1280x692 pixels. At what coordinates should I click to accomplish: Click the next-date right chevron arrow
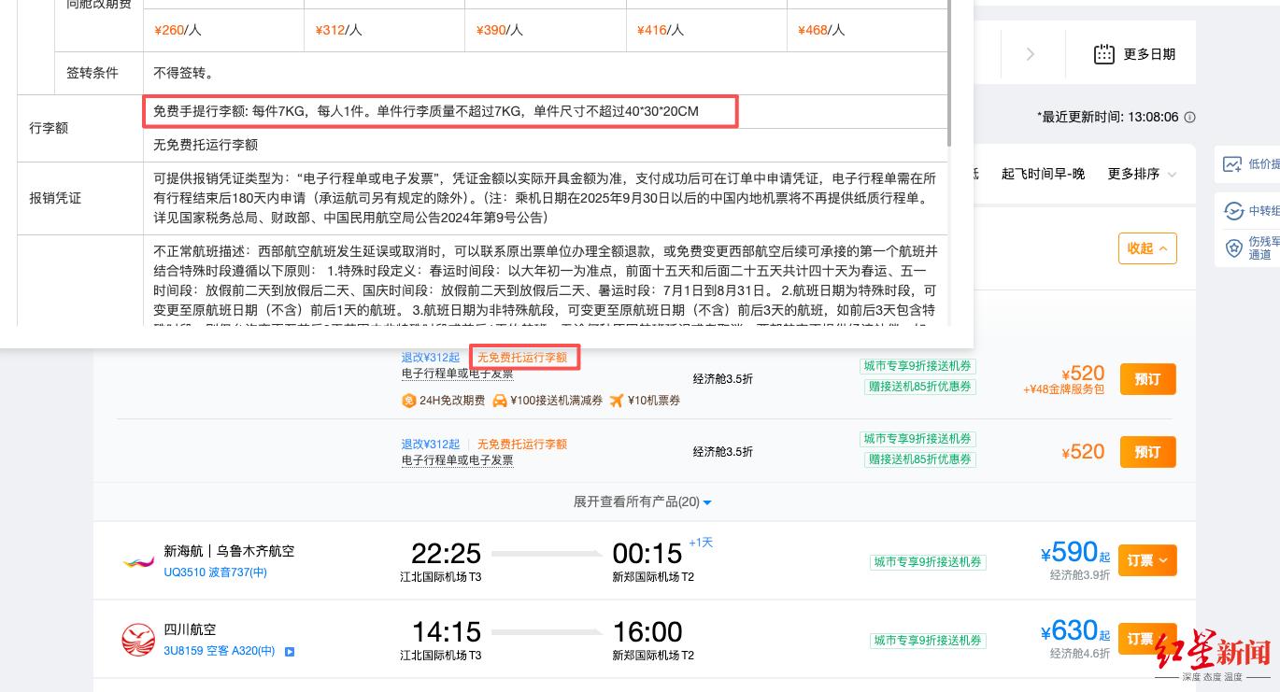coord(1031,54)
